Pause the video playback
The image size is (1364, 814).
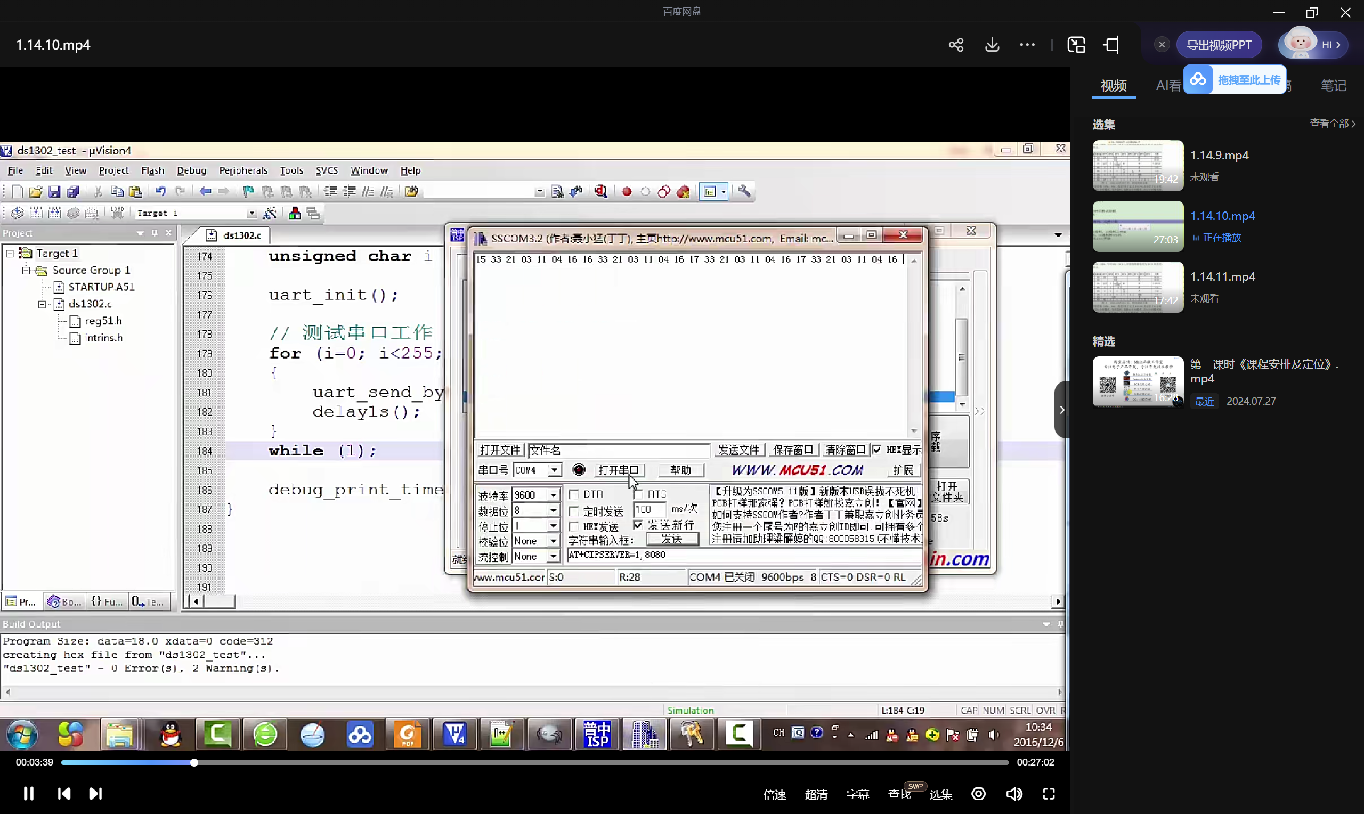tap(29, 794)
